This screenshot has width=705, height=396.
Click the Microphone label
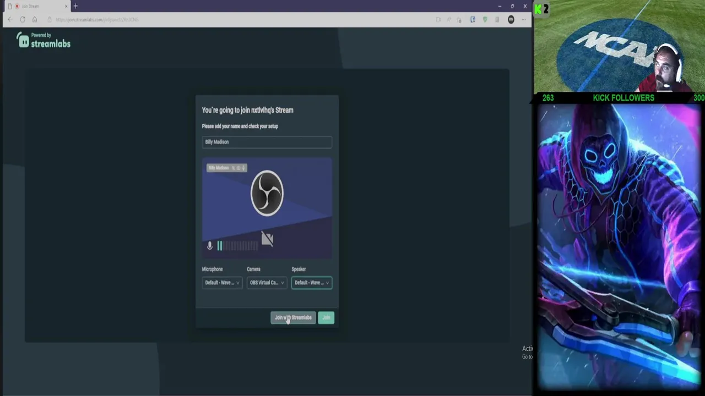(x=212, y=269)
